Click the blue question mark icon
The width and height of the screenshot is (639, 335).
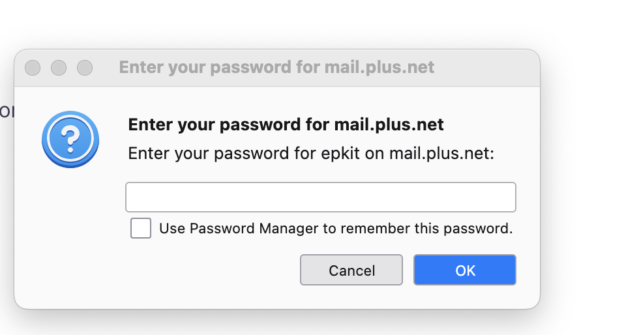70,139
